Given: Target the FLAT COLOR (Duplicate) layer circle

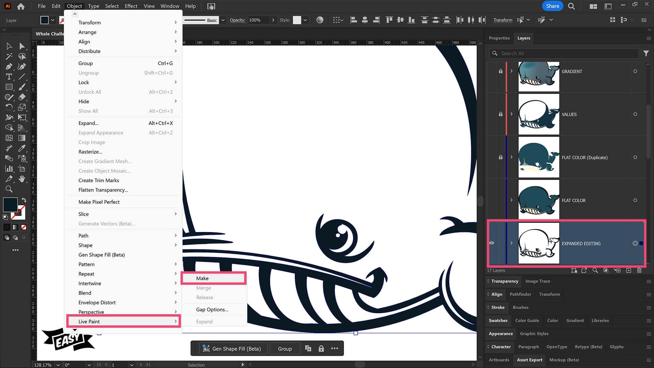Looking at the screenshot, I should click(x=635, y=157).
